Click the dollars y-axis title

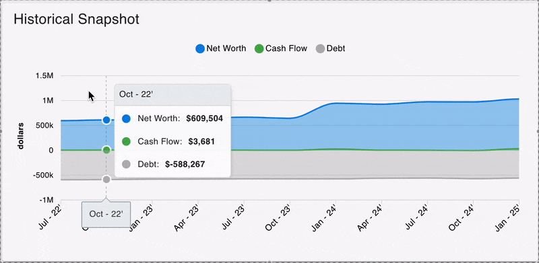21,136
